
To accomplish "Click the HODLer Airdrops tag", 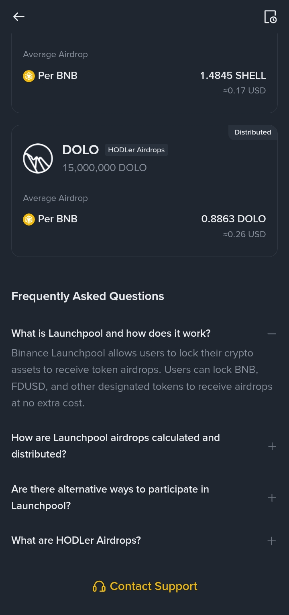I will click(x=136, y=150).
